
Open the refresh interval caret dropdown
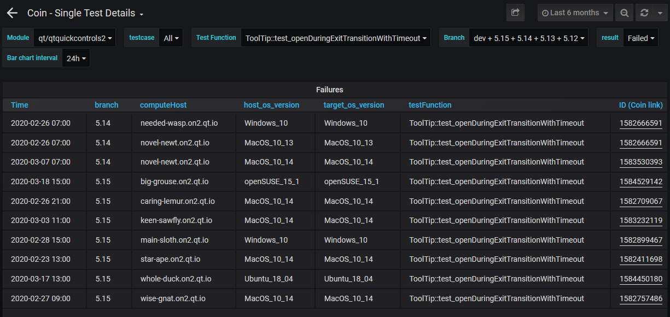pos(660,13)
